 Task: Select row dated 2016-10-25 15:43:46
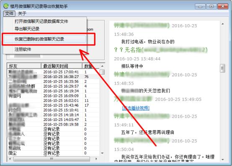(53, 105)
